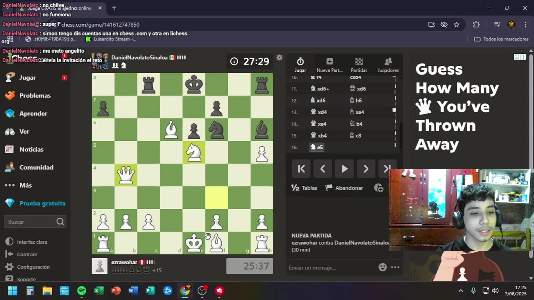Image resolution: width=534 pixels, height=300 pixels.
Task: Open Windows Start menu
Action: click(x=13, y=290)
